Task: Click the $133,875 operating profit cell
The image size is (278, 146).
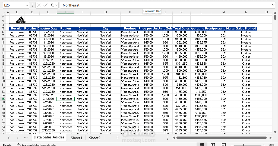Action: tap(201, 42)
